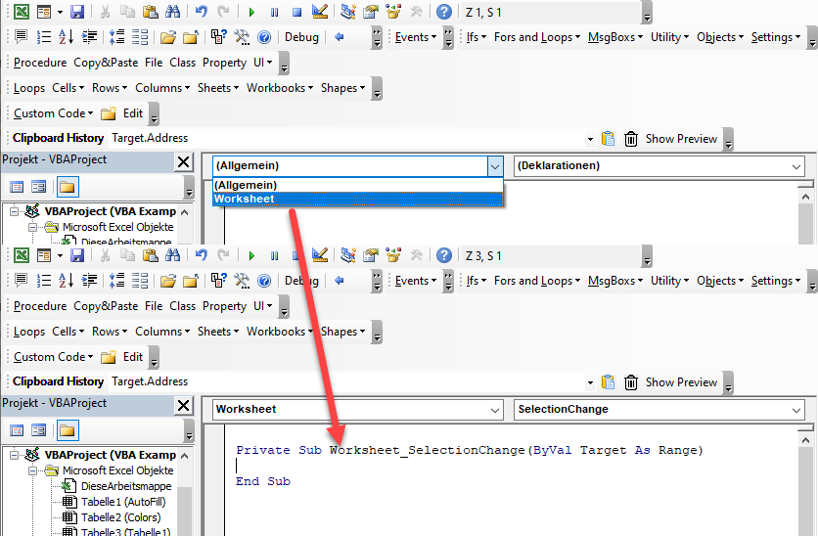Click the Debug button in the upper toolbar

click(301, 37)
